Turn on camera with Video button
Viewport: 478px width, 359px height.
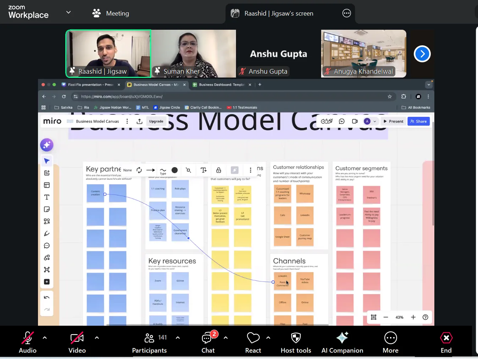click(77, 342)
